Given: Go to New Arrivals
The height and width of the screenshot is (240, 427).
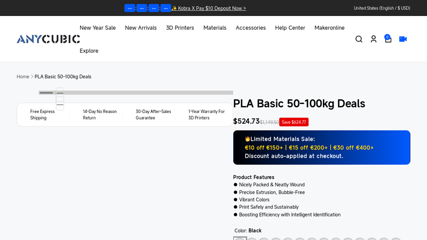Looking at the screenshot, I should click(x=140, y=28).
